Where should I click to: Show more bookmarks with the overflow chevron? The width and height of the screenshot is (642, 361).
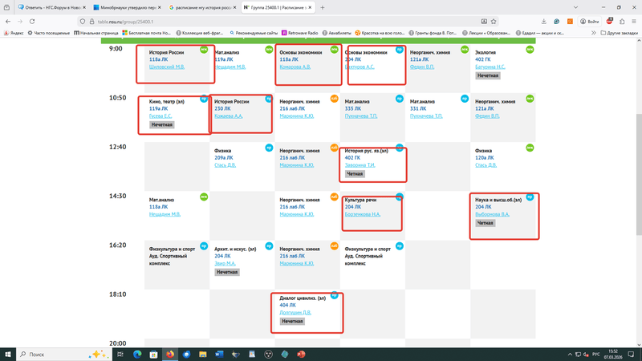point(593,33)
